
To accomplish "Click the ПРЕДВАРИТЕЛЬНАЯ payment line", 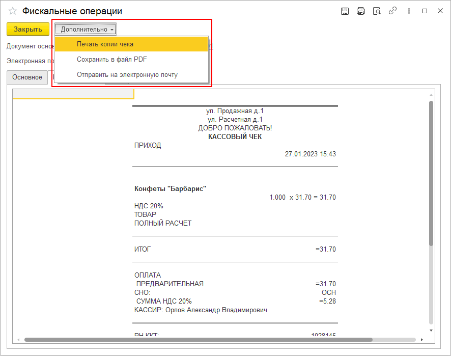I will pyautogui.click(x=170, y=284).
